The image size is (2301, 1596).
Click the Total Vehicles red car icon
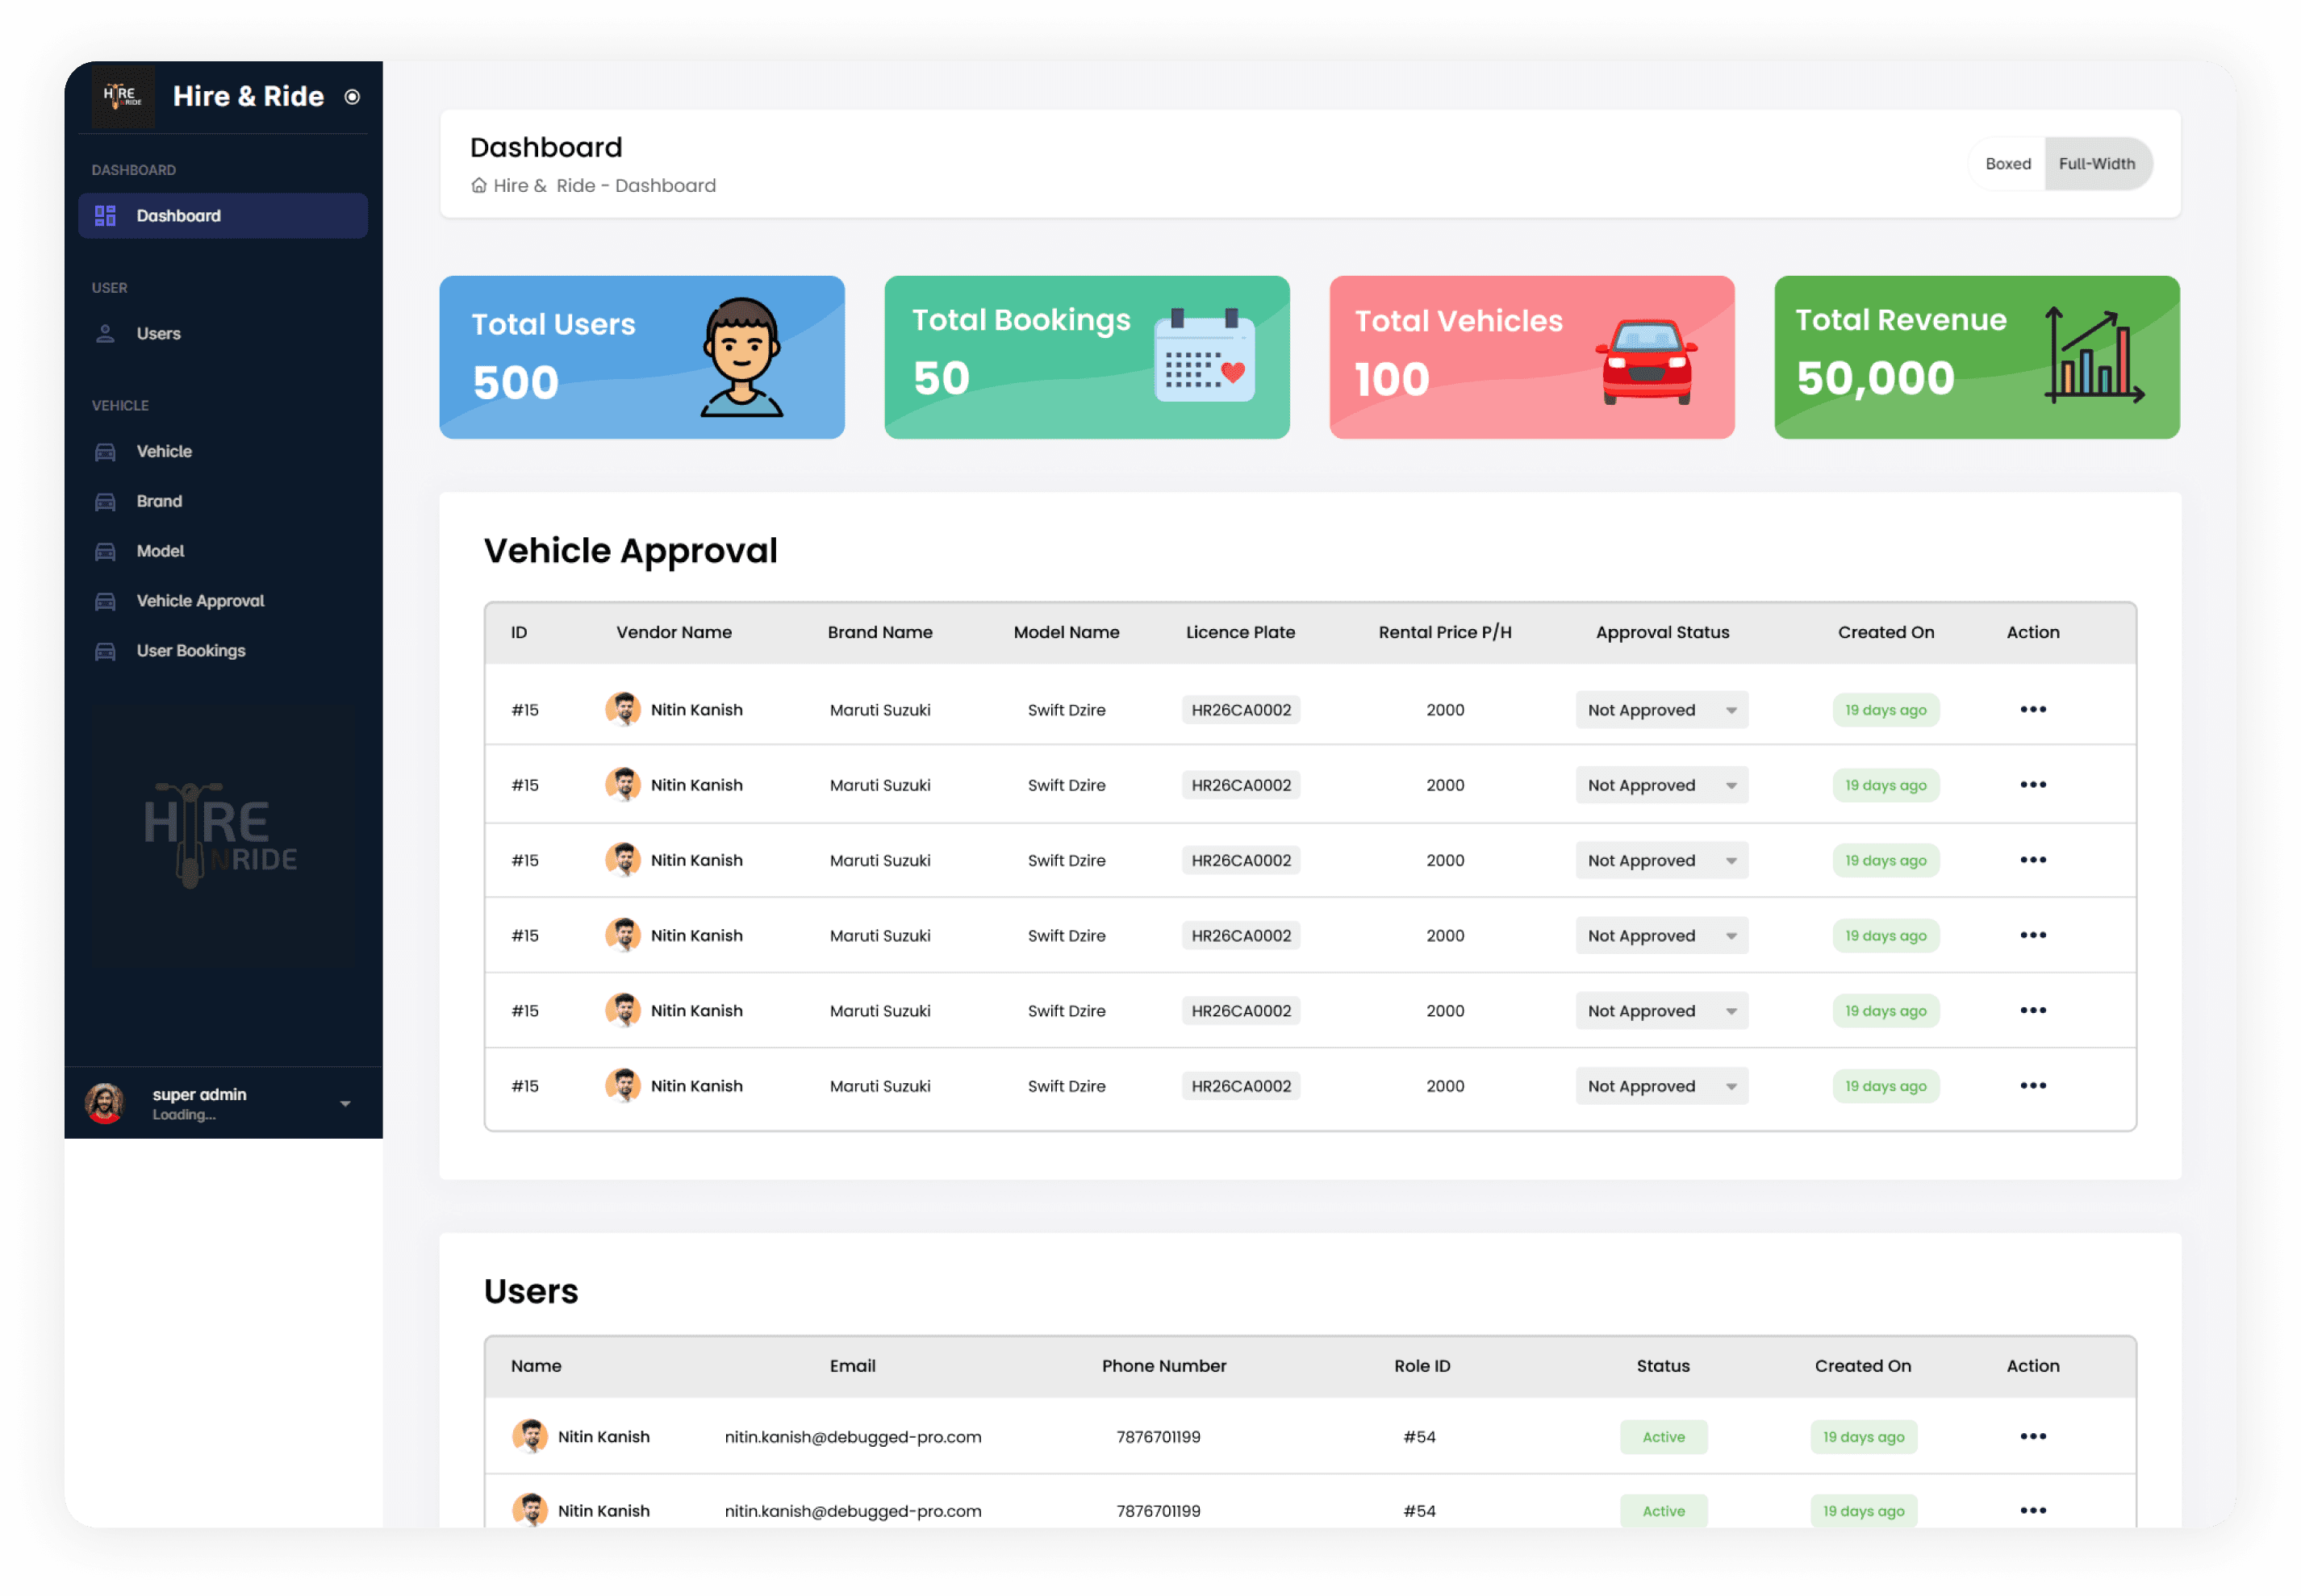[x=1646, y=362]
